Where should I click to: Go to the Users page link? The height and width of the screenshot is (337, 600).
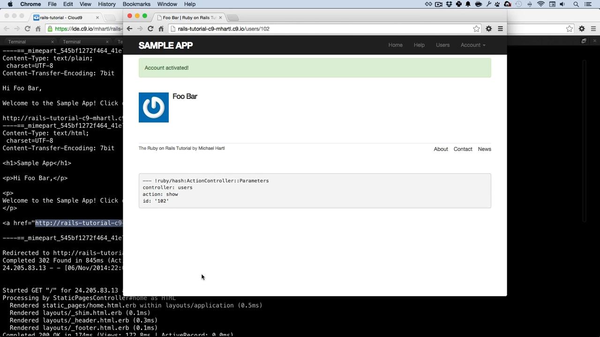442,45
